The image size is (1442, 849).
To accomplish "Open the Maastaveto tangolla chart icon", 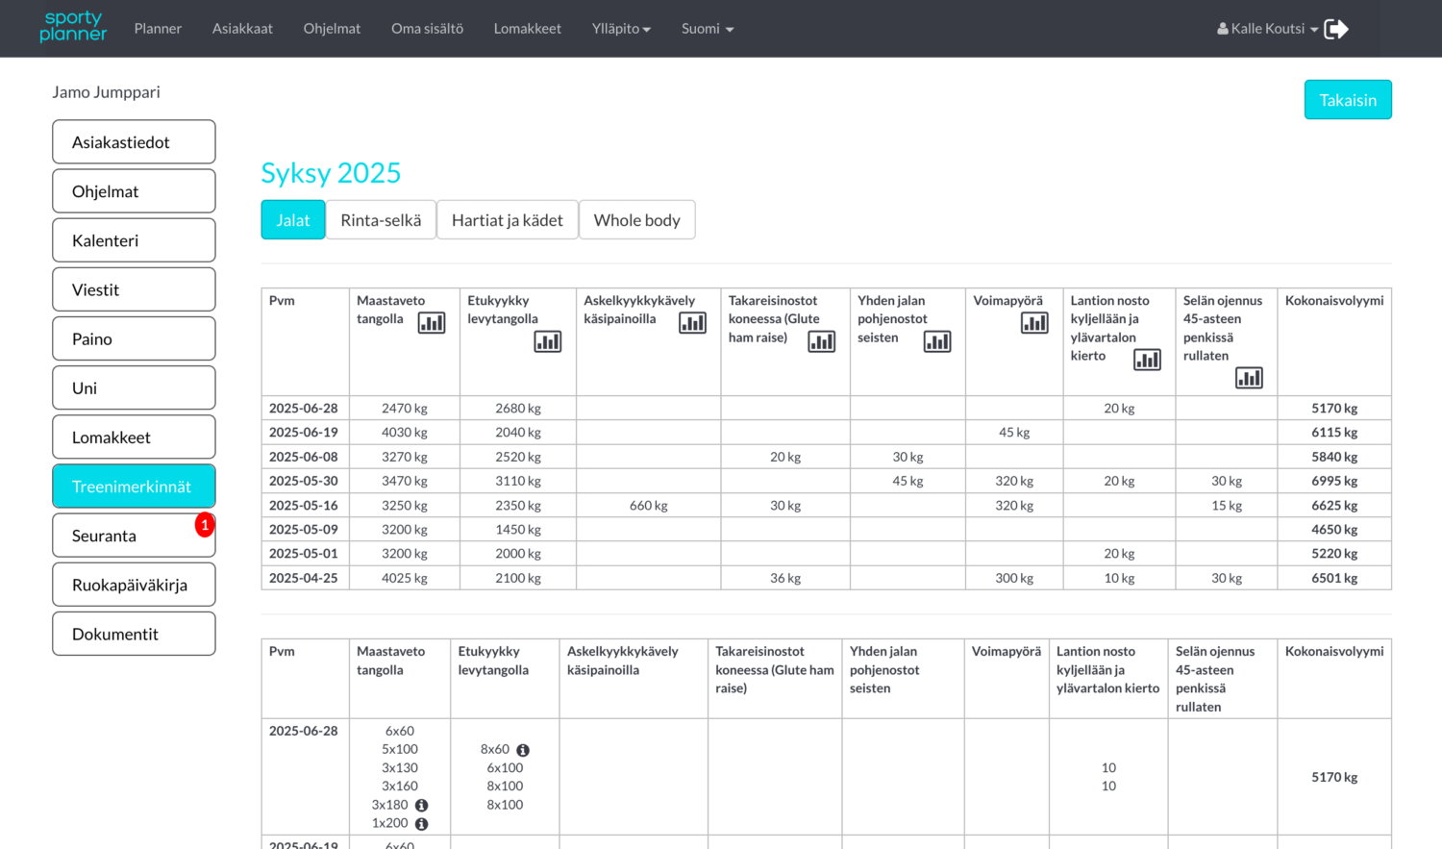I will tap(432, 323).
